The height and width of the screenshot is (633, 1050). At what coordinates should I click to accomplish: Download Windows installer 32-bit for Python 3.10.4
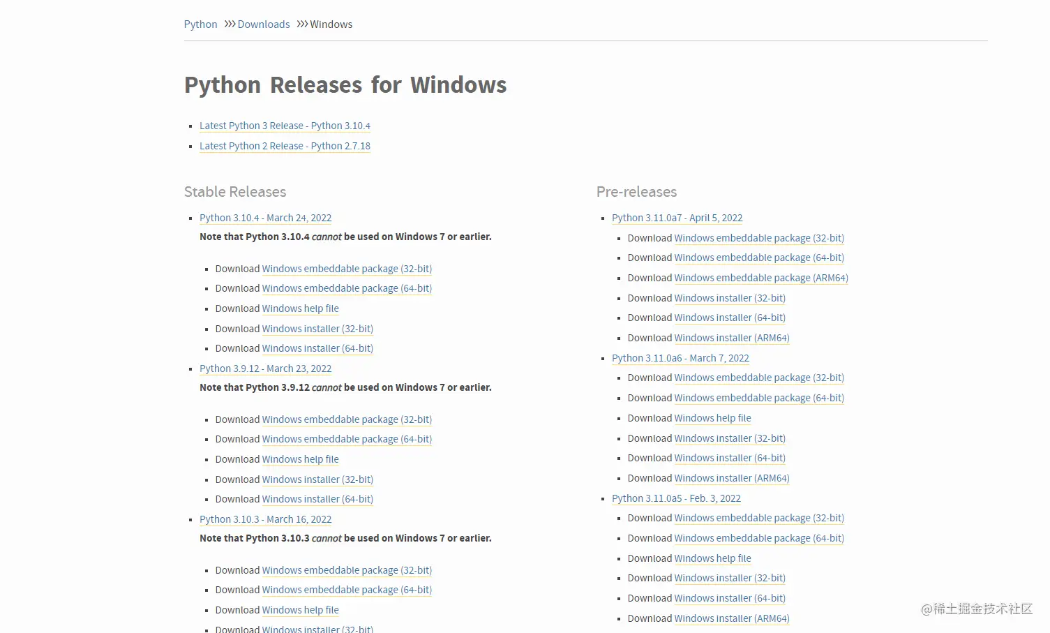[317, 329]
